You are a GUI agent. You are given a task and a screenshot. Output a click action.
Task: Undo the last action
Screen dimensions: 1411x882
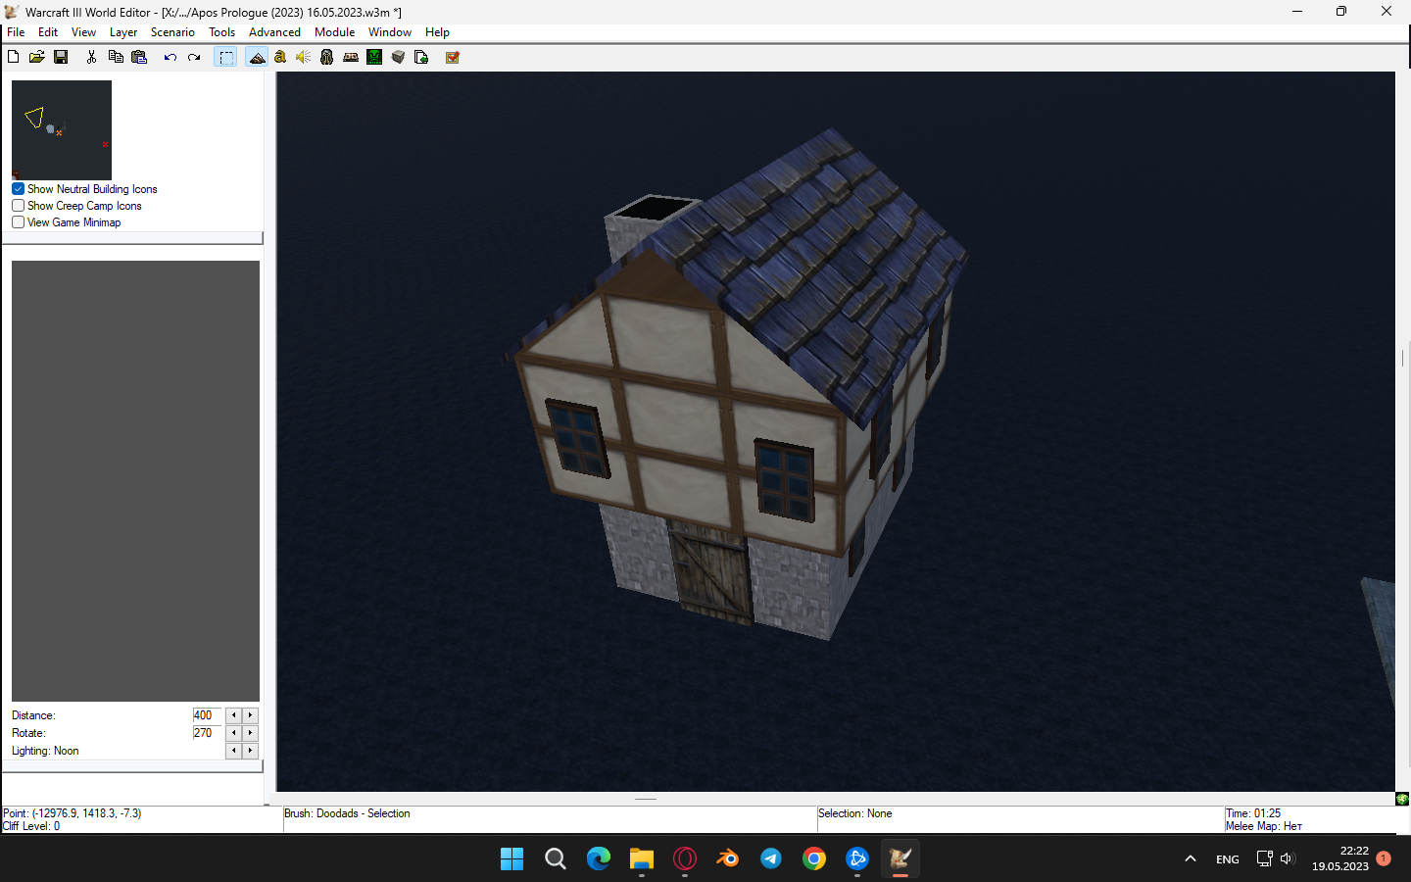tap(170, 57)
